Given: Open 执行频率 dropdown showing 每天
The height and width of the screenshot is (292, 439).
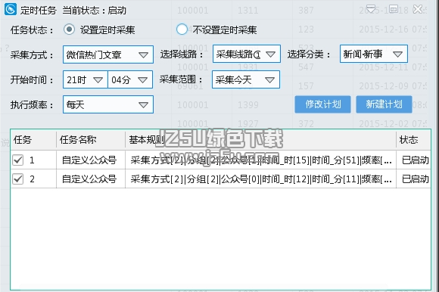Looking at the screenshot, I should point(108,104).
